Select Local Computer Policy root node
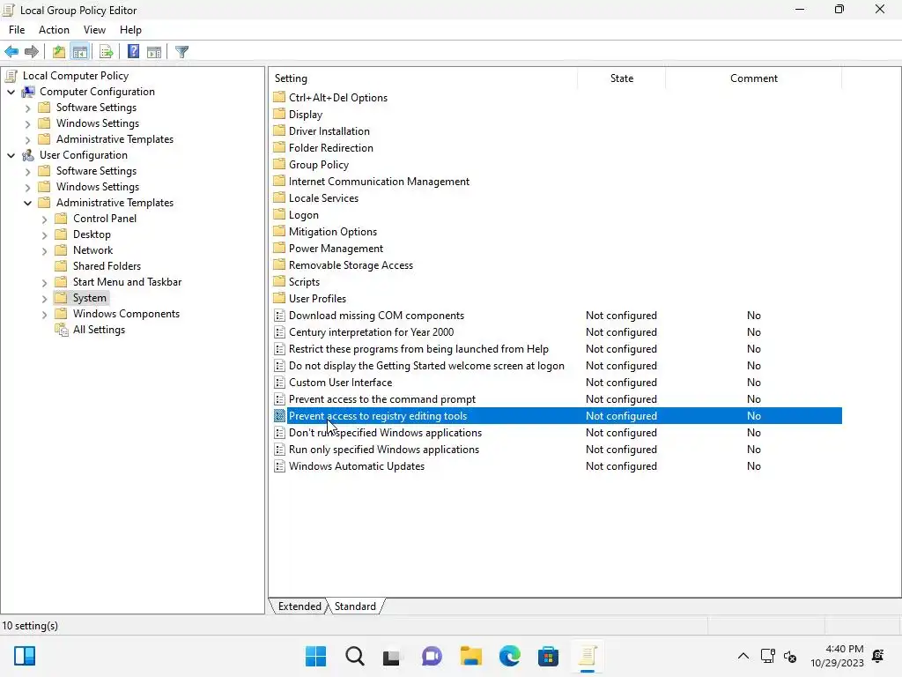Screen dimensions: 902x677 coord(76,76)
